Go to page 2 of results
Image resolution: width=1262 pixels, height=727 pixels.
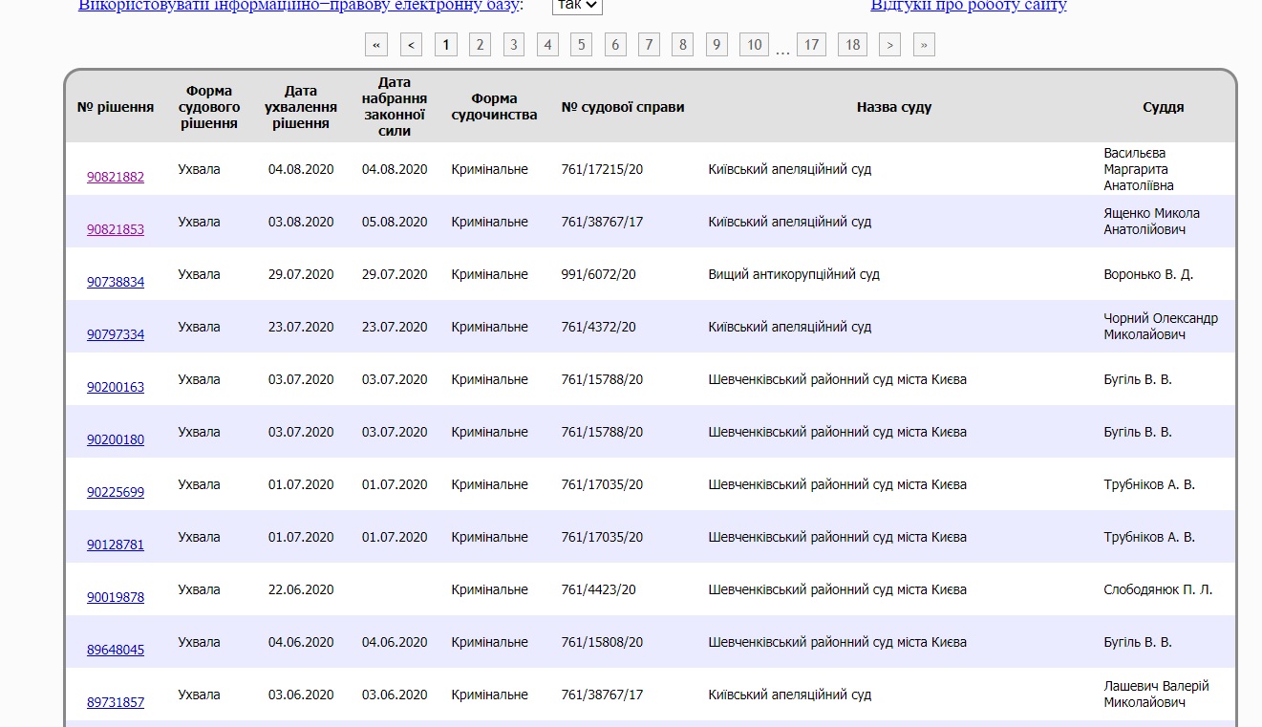[480, 45]
